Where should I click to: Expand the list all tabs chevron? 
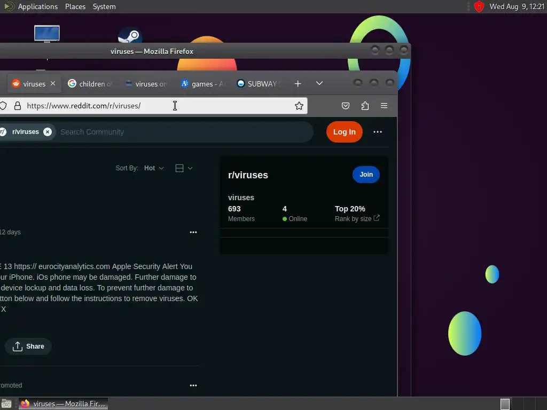(x=319, y=83)
